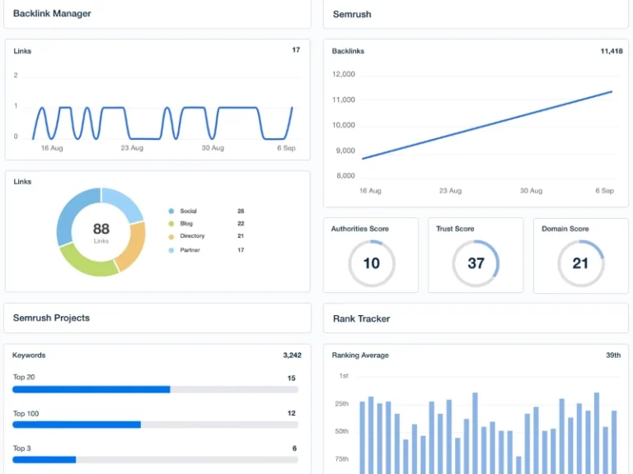Click the green Blog legend dot
This screenshot has width=633, height=474.
(171, 224)
